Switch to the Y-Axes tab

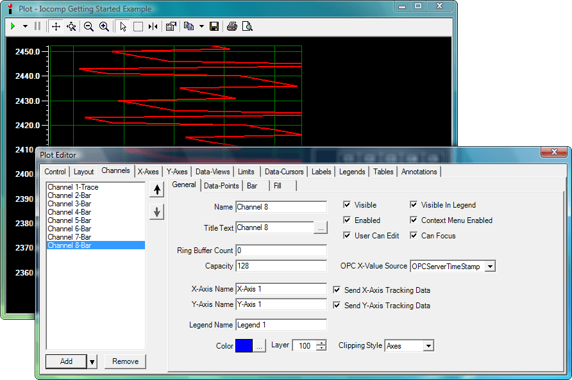(176, 171)
